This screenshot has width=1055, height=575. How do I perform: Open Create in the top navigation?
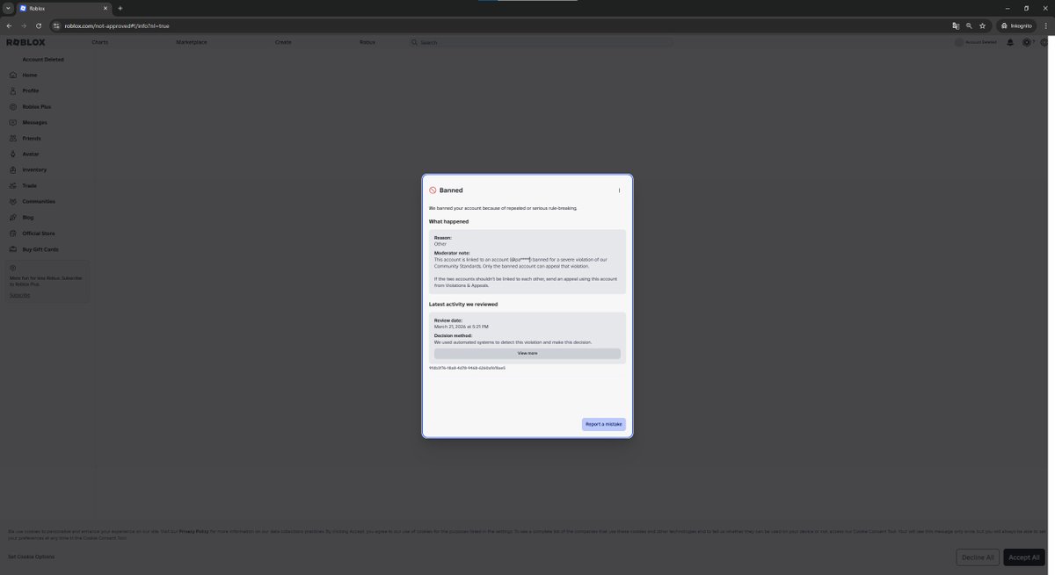click(283, 42)
